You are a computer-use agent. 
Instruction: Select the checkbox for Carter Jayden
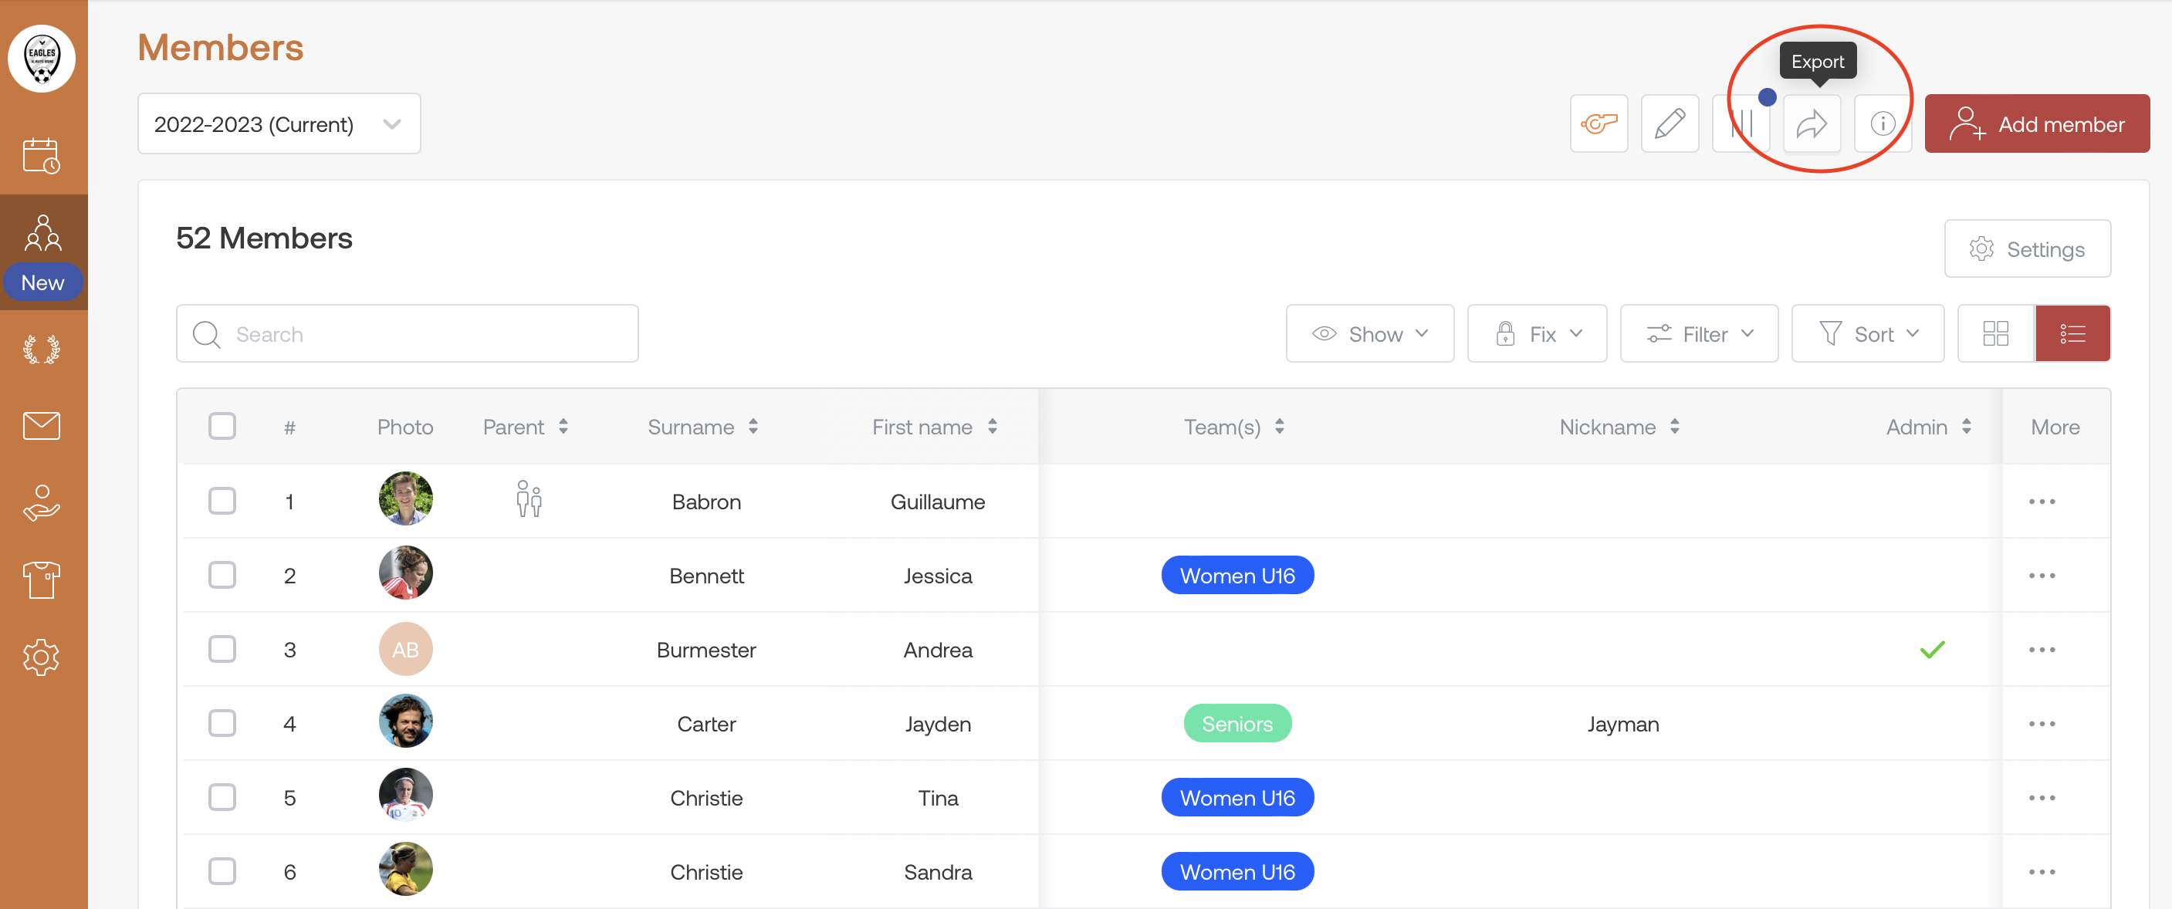click(222, 724)
